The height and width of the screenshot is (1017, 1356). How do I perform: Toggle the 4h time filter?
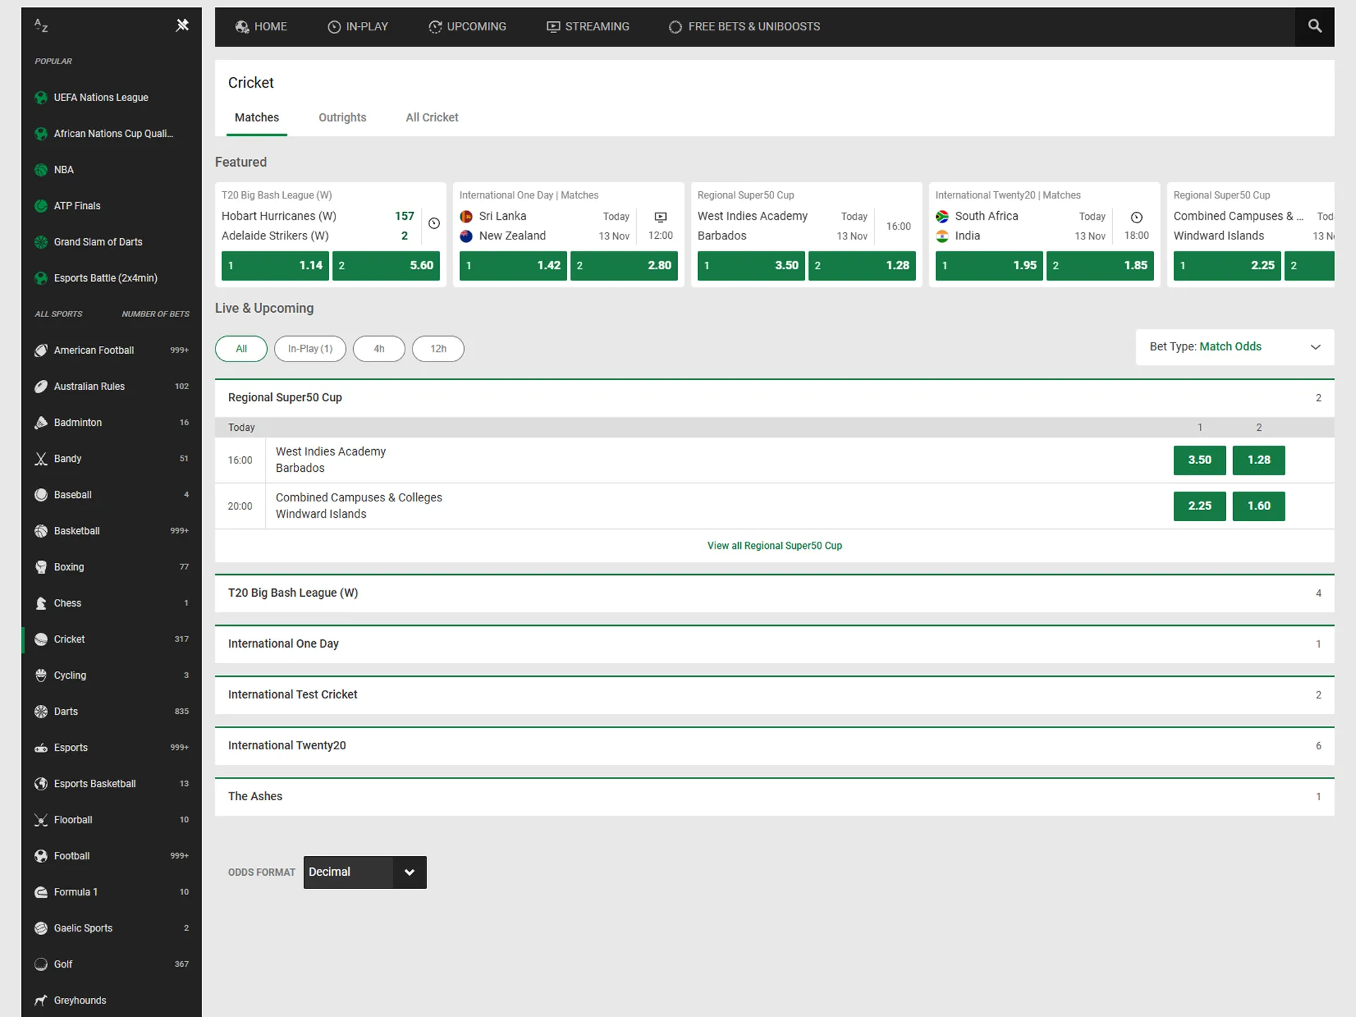379,347
